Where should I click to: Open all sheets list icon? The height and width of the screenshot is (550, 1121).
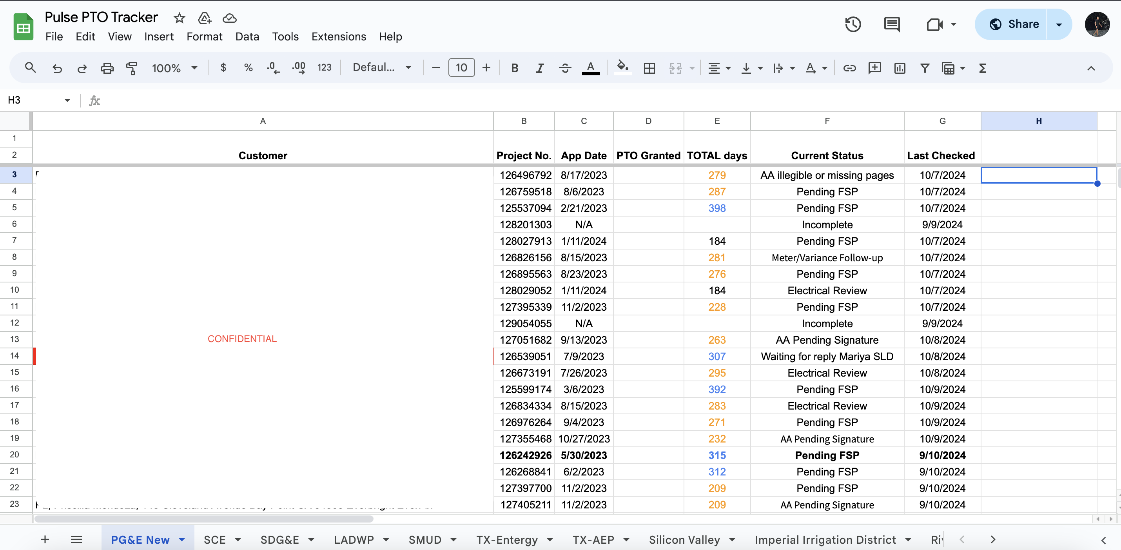point(76,539)
